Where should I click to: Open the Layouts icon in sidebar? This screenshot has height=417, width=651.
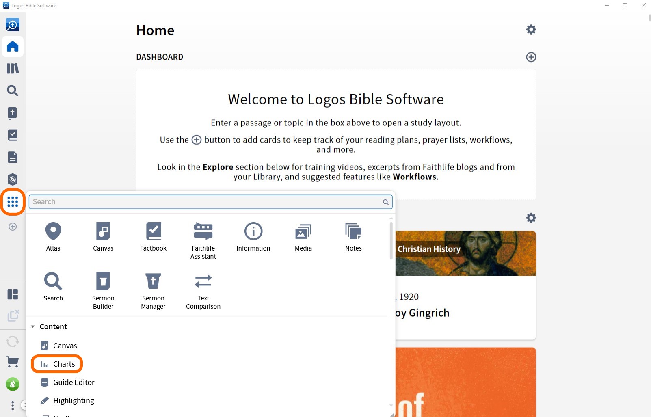click(x=13, y=294)
